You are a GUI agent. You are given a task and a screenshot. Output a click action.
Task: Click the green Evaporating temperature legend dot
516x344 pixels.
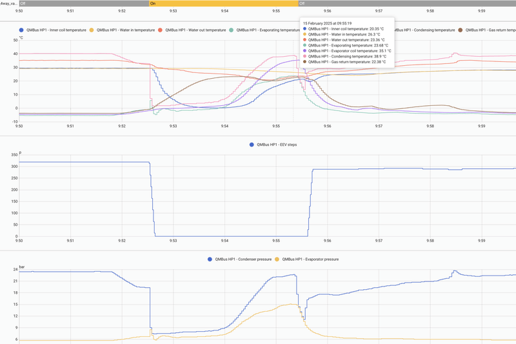pos(232,30)
